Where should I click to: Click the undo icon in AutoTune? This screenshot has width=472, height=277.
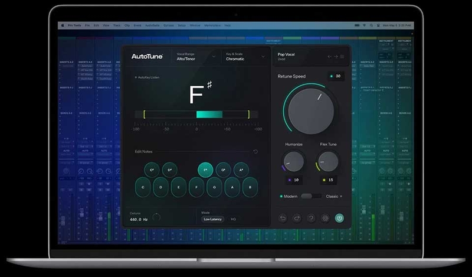[283, 218]
